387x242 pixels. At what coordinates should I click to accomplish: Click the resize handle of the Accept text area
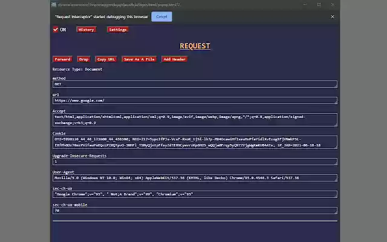pyautogui.click(x=336, y=125)
